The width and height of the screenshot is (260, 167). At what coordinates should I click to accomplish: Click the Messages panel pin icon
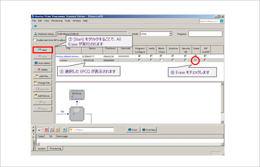tap(33, 134)
